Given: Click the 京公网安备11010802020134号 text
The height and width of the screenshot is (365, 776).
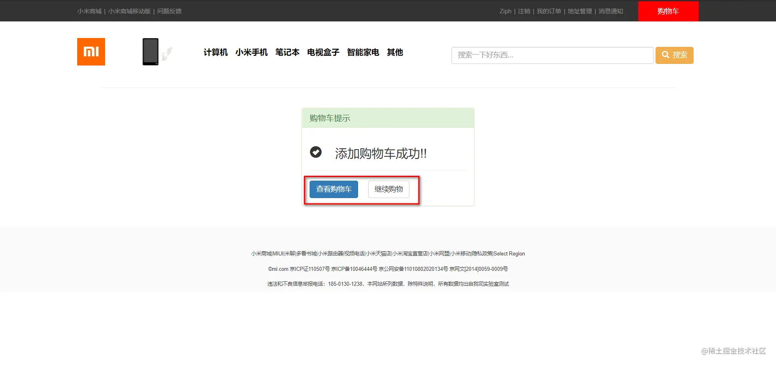Looking at the screenshot, I should pyautogui.click(x=413, y=269).
